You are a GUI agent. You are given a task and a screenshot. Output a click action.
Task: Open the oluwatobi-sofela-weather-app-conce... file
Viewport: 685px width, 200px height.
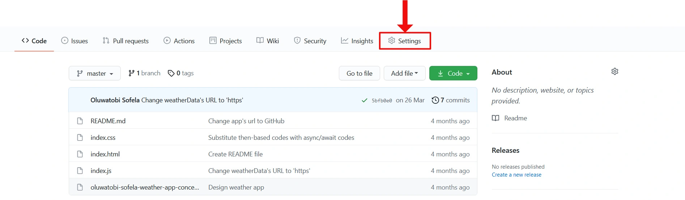click(x=145, y=187)
